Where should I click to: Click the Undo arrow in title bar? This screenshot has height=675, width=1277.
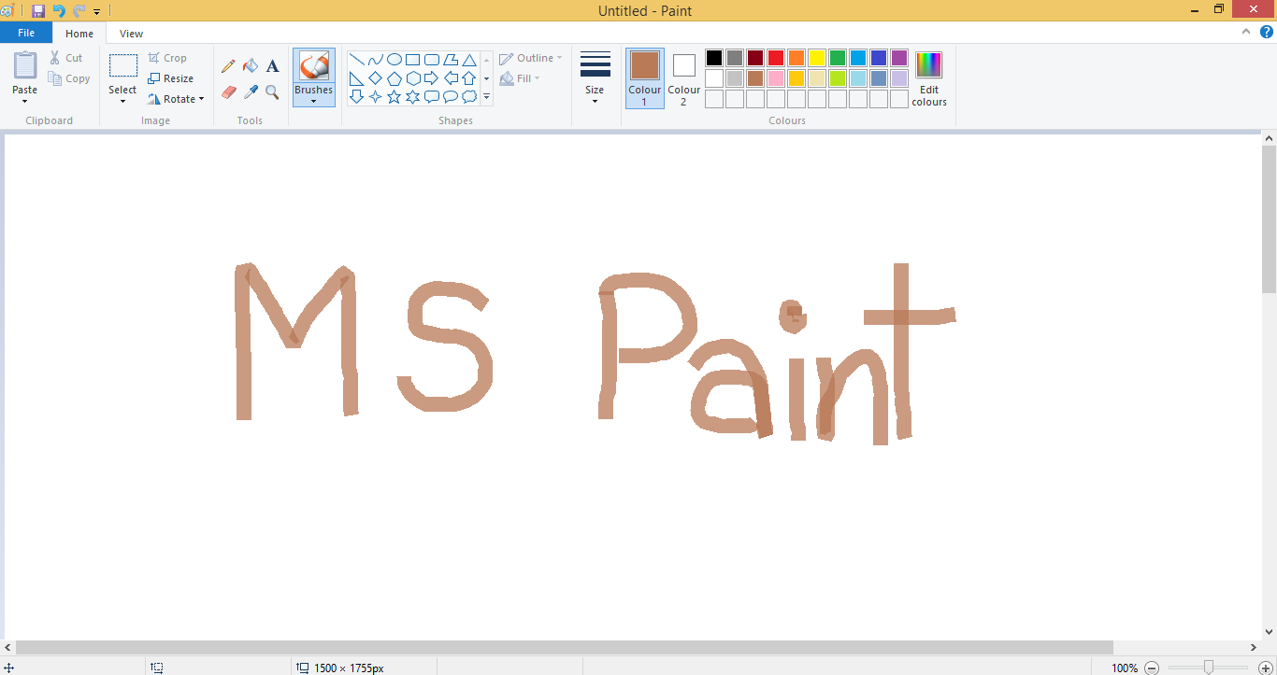(59, 11)
